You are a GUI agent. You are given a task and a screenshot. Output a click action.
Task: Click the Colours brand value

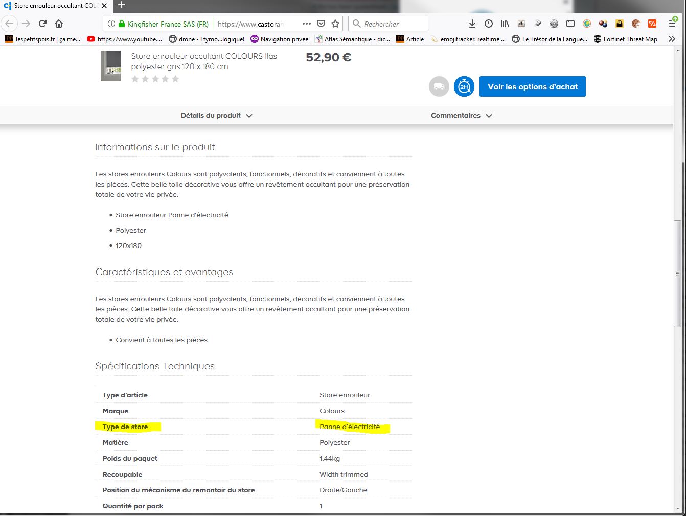click(x=332, y=411)
